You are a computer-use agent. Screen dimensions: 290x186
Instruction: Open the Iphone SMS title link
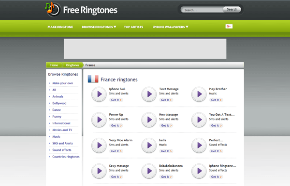117,89
